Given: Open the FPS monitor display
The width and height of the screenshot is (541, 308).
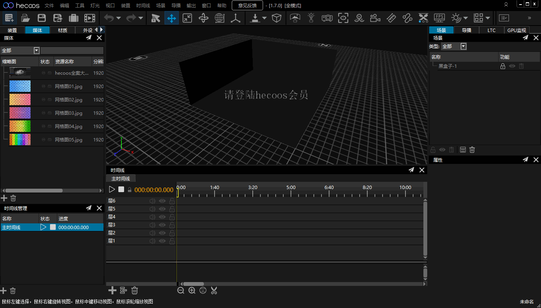Looking at the screenshot, I should 439,18.
